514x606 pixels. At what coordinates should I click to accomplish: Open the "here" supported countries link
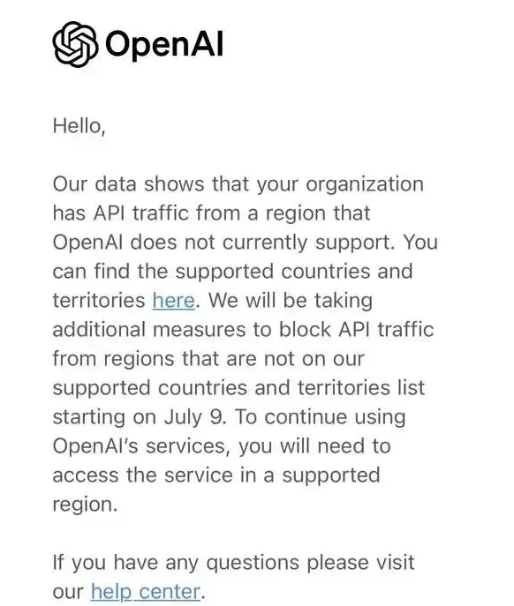pos(173,301)
